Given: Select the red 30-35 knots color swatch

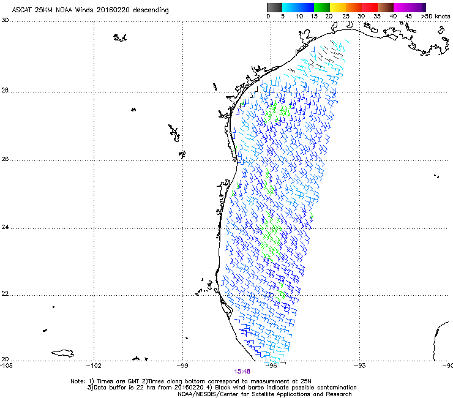Looking at the screenshot, I should (x=370, y=7).
